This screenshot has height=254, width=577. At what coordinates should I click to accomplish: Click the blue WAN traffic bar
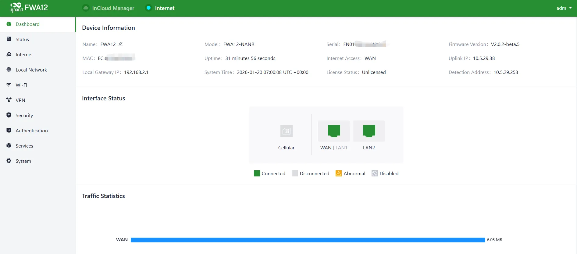pyautogui.click(x=308, y=240)
